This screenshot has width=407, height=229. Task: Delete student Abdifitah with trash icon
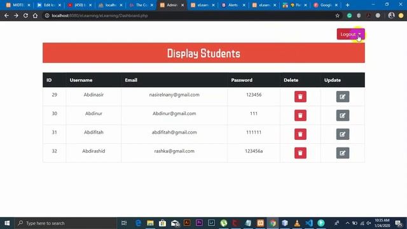(x=300, y=134)
